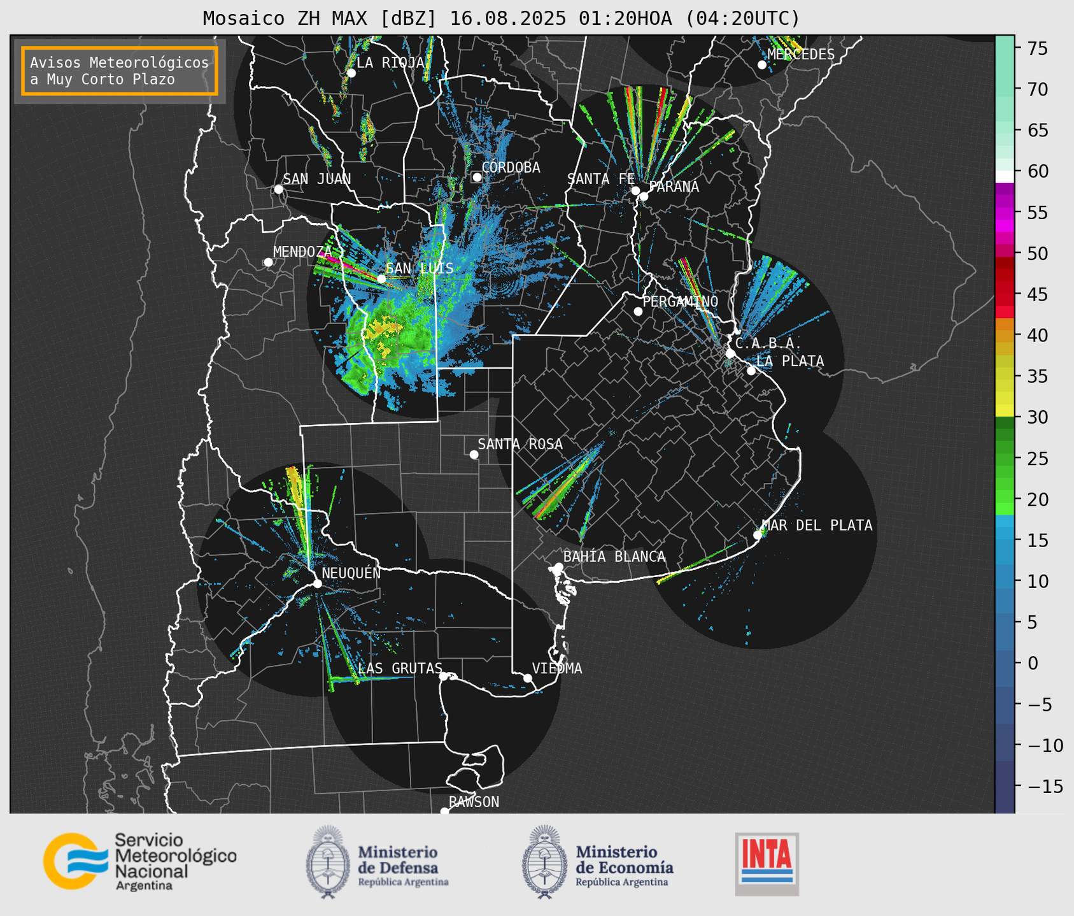Click the Pergamino city marker dot
This screenshot has width=1074, height=916.
point(638,311)
